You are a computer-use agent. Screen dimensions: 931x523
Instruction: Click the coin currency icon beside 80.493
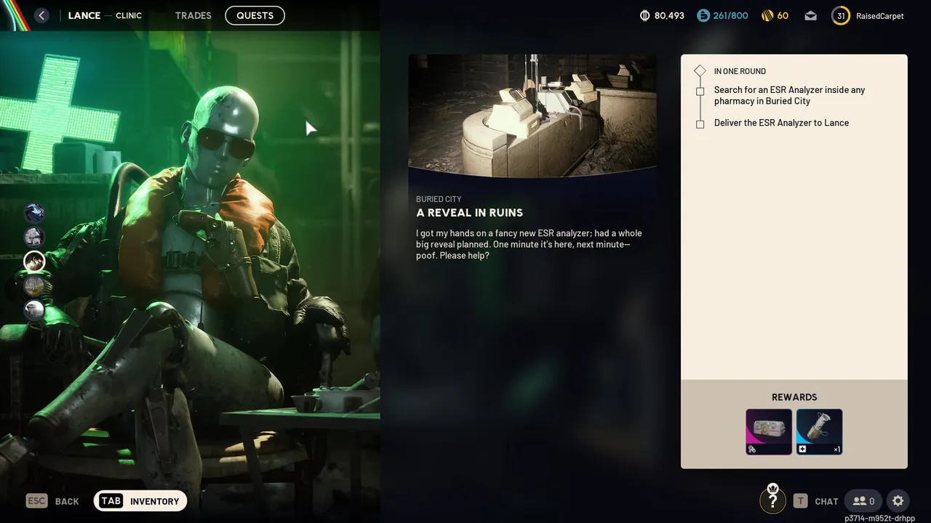tap(644, 15)
